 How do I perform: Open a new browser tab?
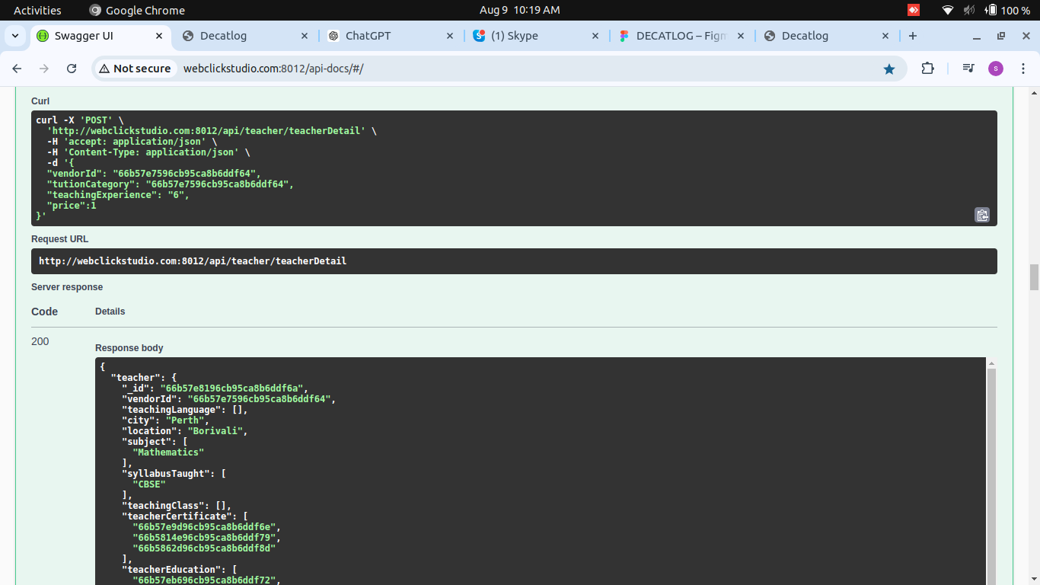coord(913,36)
